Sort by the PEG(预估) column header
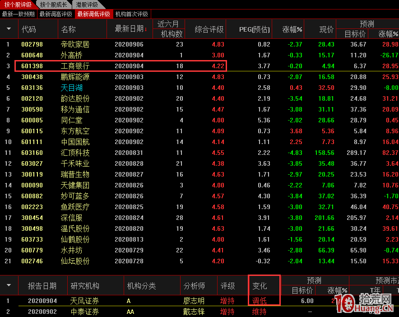The height and width of the screenshot is (317, 399). [255, 29]
